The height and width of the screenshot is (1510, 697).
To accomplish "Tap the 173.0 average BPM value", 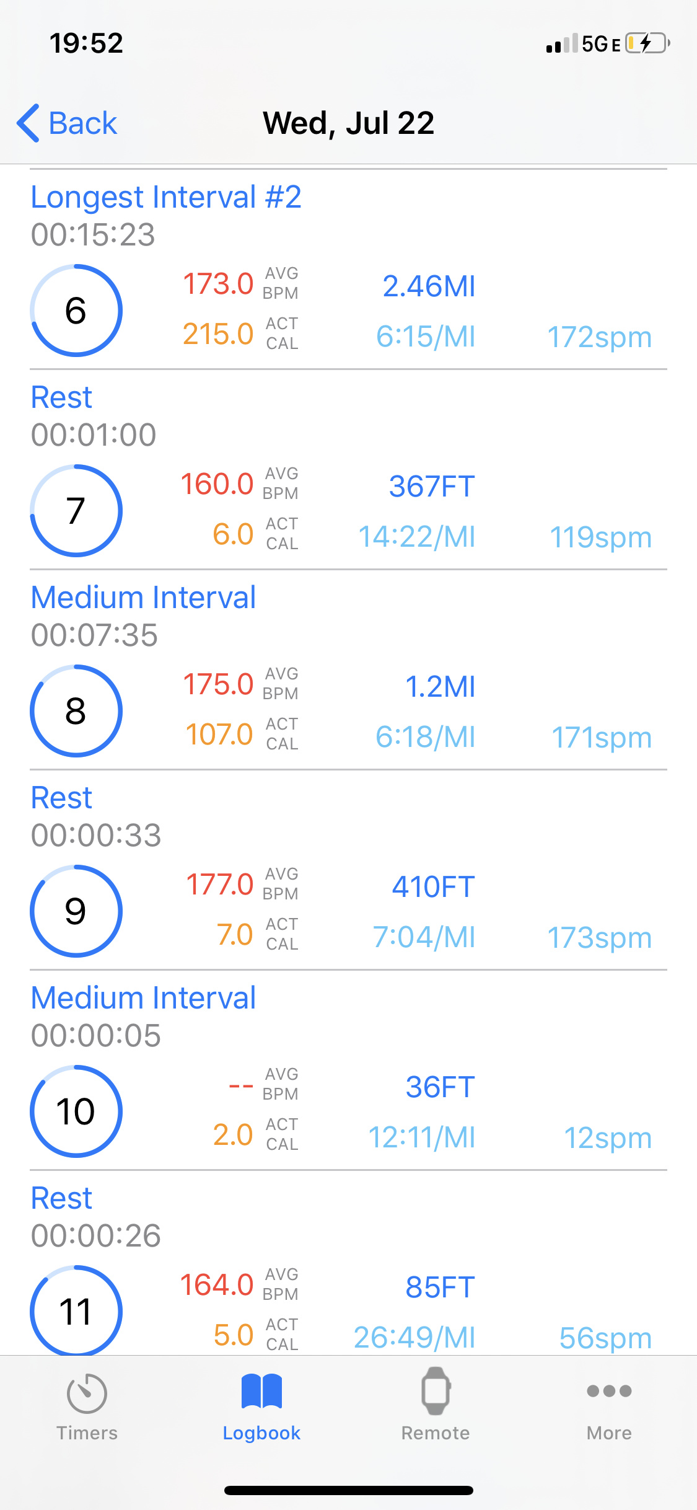I will (x=218, y=284).
